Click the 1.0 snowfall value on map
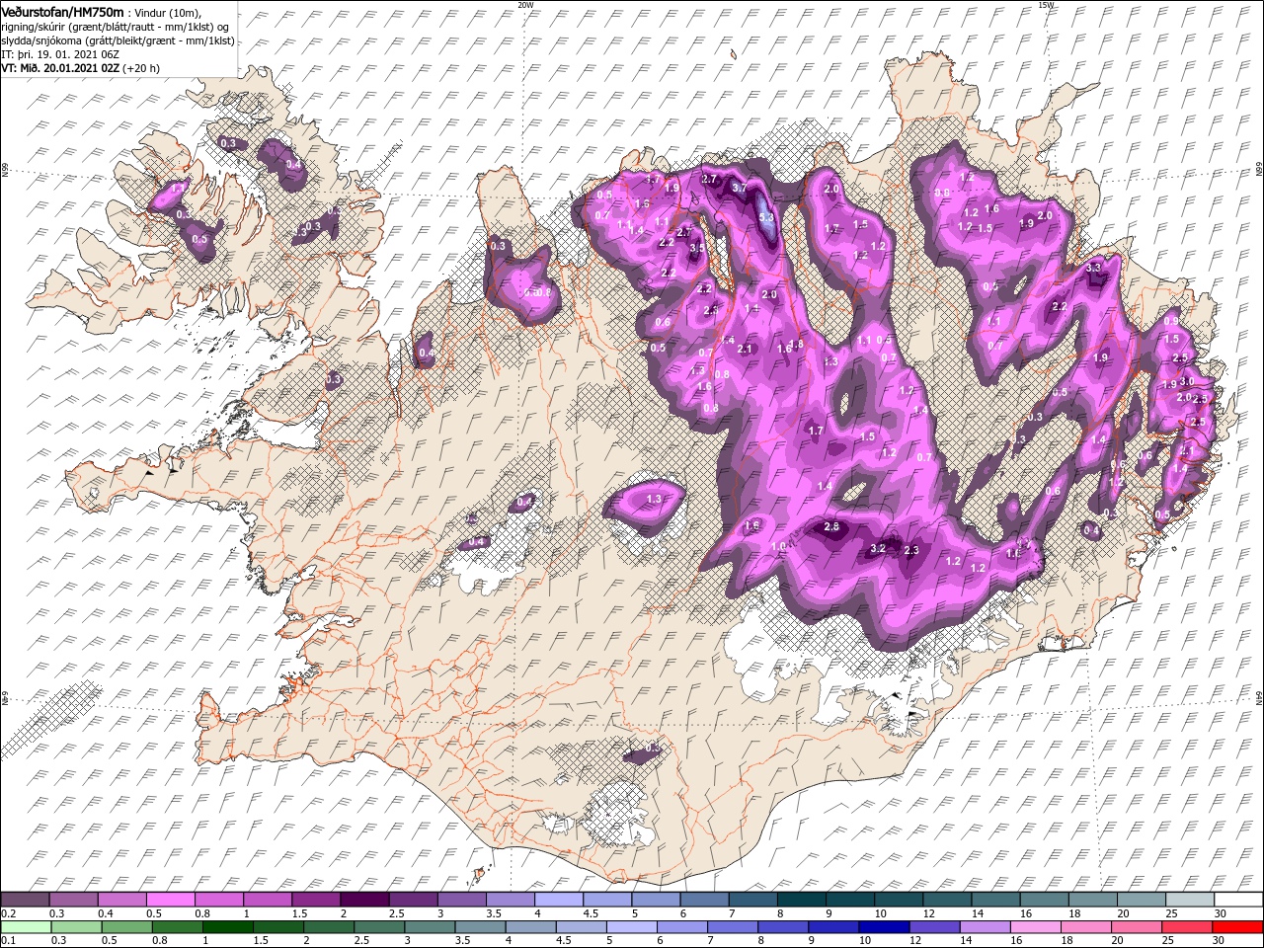 pos(778,546)
